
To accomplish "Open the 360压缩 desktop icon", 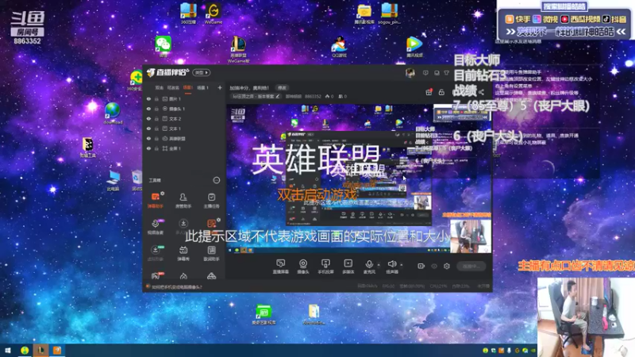I will (188, 13).
